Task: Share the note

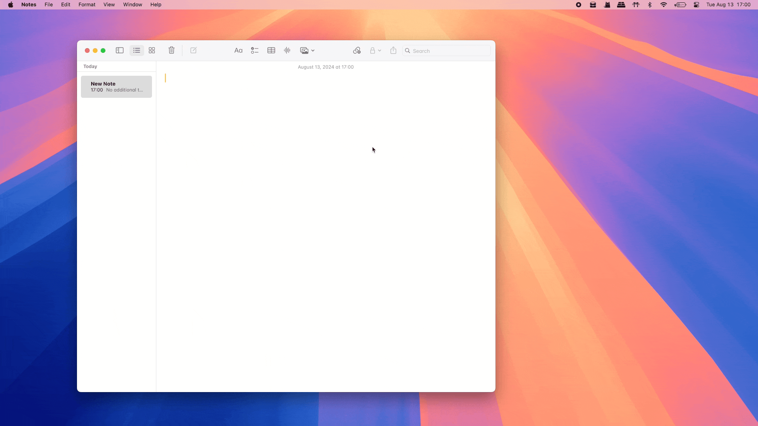Action: point(393,50)
